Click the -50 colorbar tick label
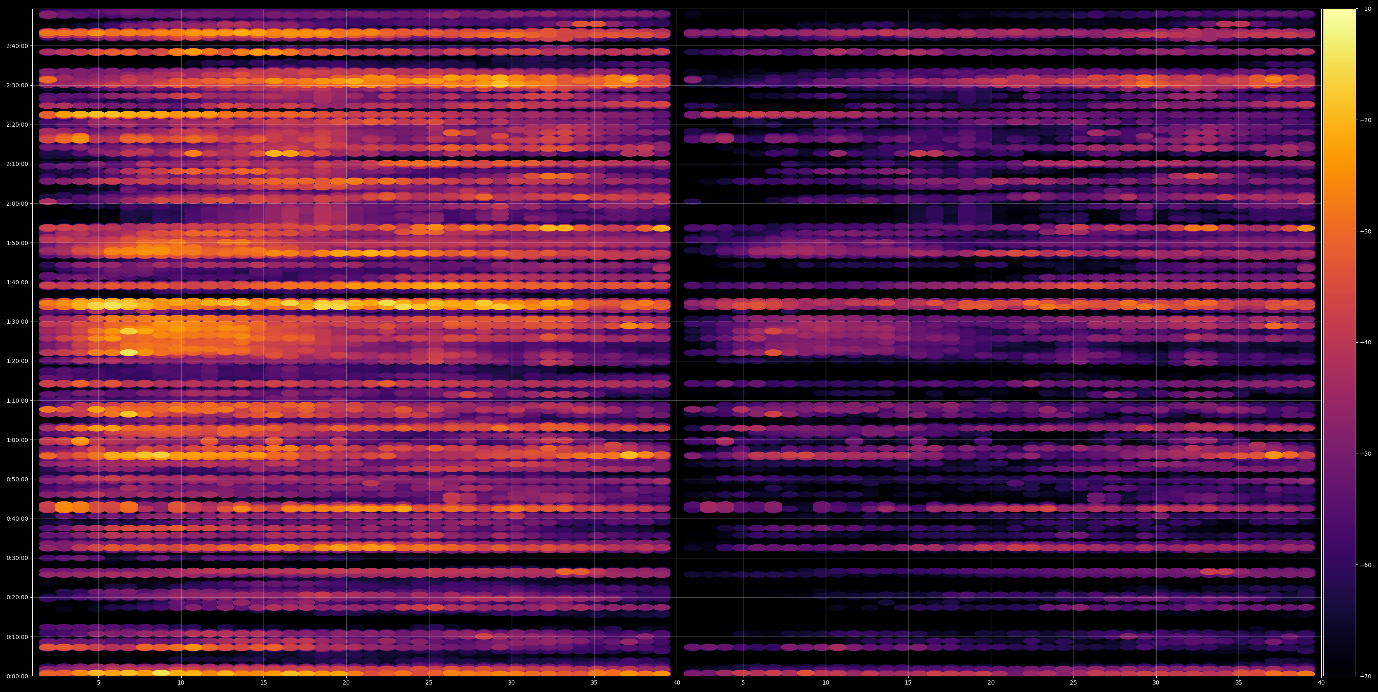The width and height of the screenshot is (1378, 692). pos(1366,453)
